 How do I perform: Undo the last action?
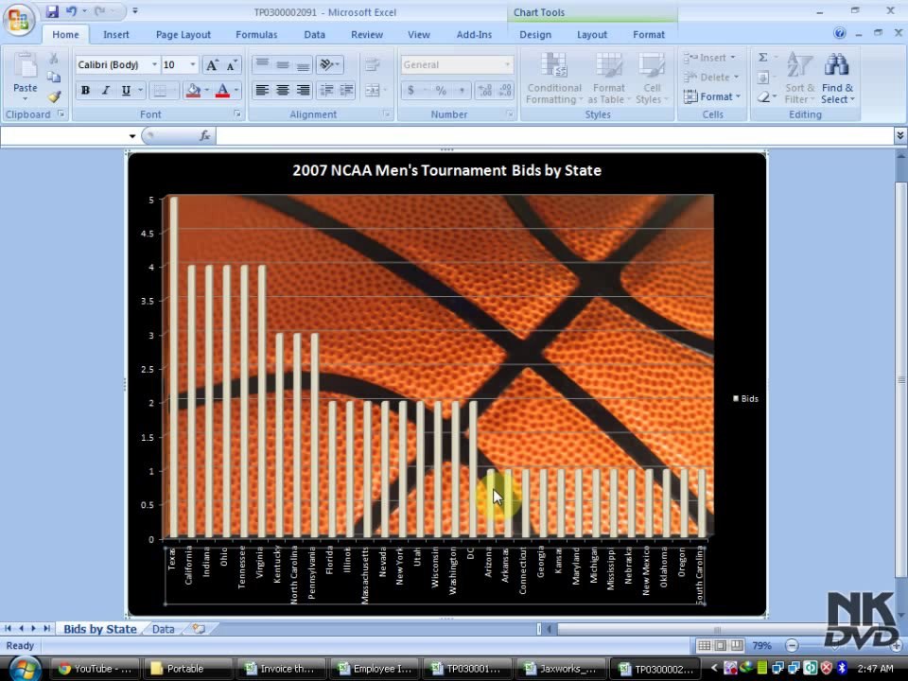click(71, 11)
